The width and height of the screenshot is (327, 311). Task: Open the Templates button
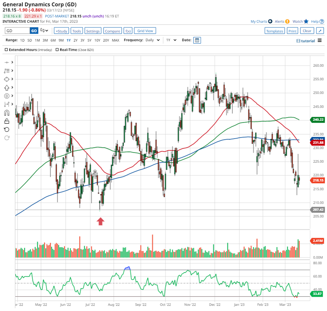275,31
